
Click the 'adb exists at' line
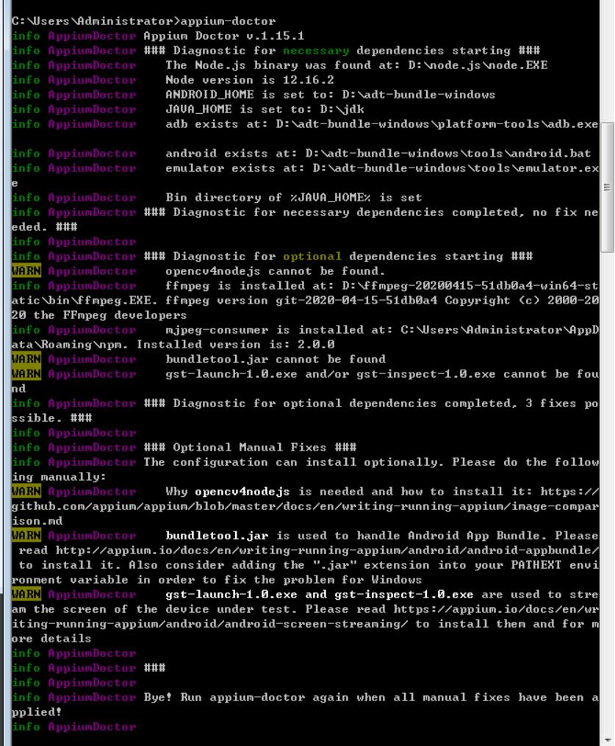tap(381, 124)
